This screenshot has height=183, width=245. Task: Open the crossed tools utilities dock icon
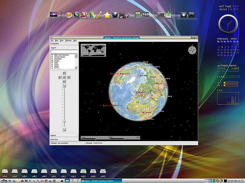click(x=130, y=15)
